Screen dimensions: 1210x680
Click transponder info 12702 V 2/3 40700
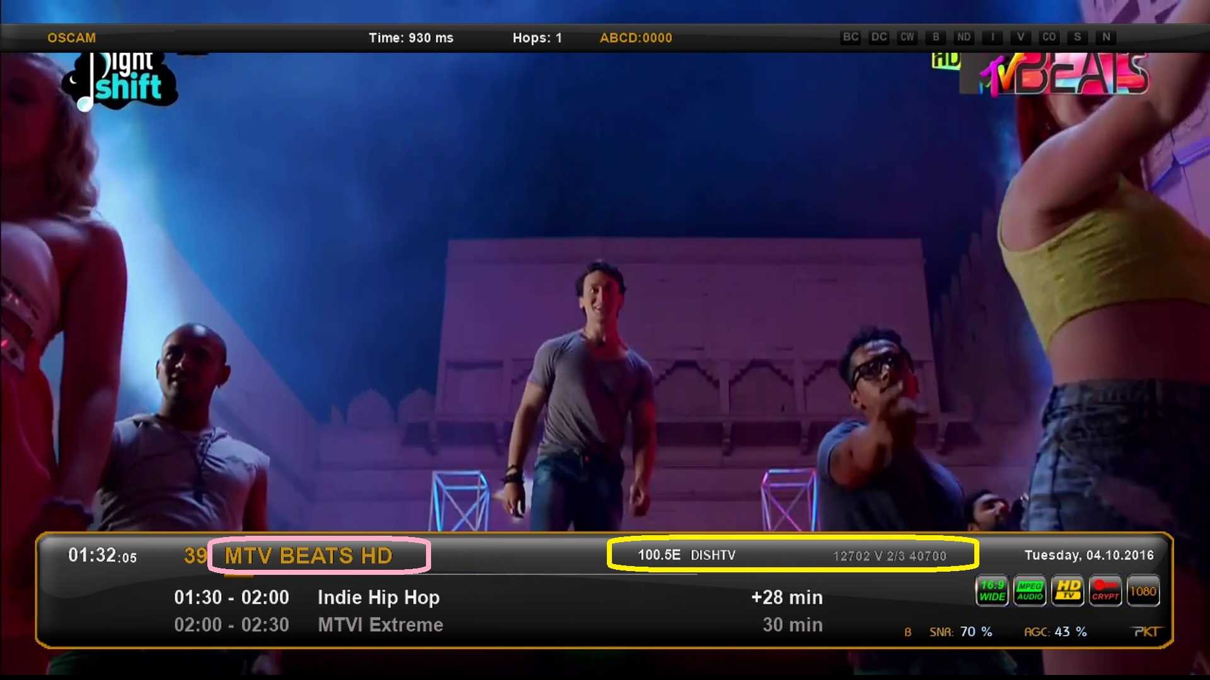click(890, 556)
